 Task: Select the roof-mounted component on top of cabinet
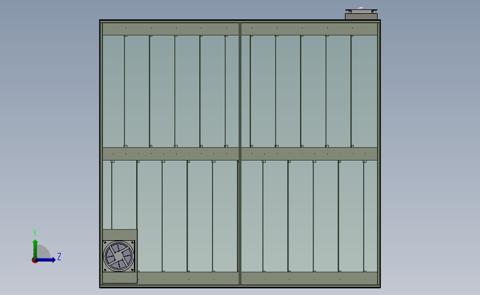click(x=361, y=14)
